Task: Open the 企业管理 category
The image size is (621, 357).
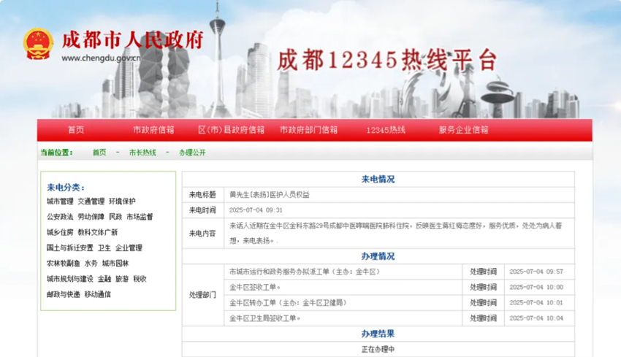Action: [x=129, y=248]
